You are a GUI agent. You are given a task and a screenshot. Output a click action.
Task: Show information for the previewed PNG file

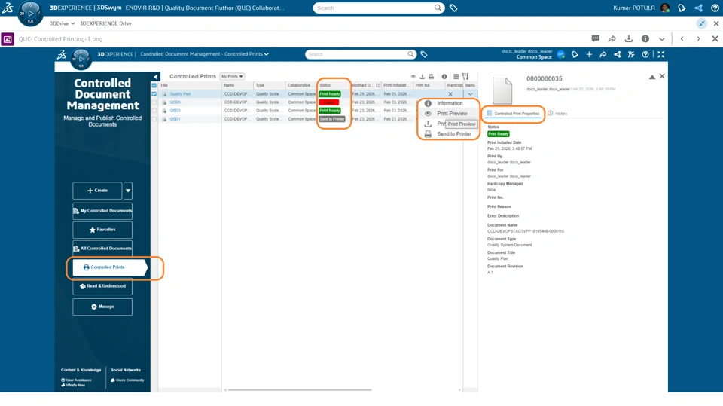click(645, 38)
